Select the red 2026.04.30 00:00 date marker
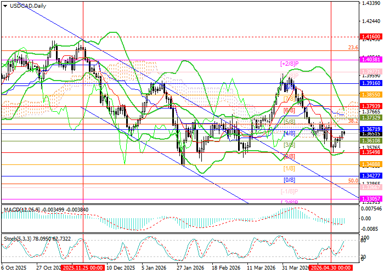This screenshot has width=384, height=274. point(331,267)
